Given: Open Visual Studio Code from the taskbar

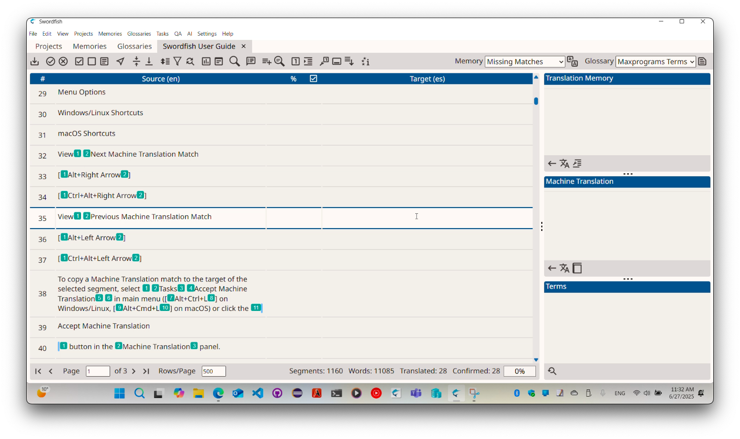Looking at the screenshot, I should coord(257,393).
